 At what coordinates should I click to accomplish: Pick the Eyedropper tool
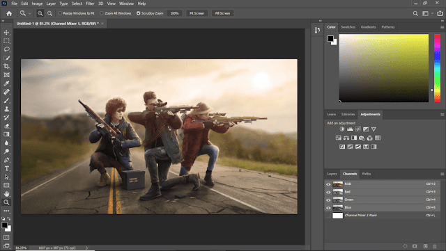click(6, 83)
